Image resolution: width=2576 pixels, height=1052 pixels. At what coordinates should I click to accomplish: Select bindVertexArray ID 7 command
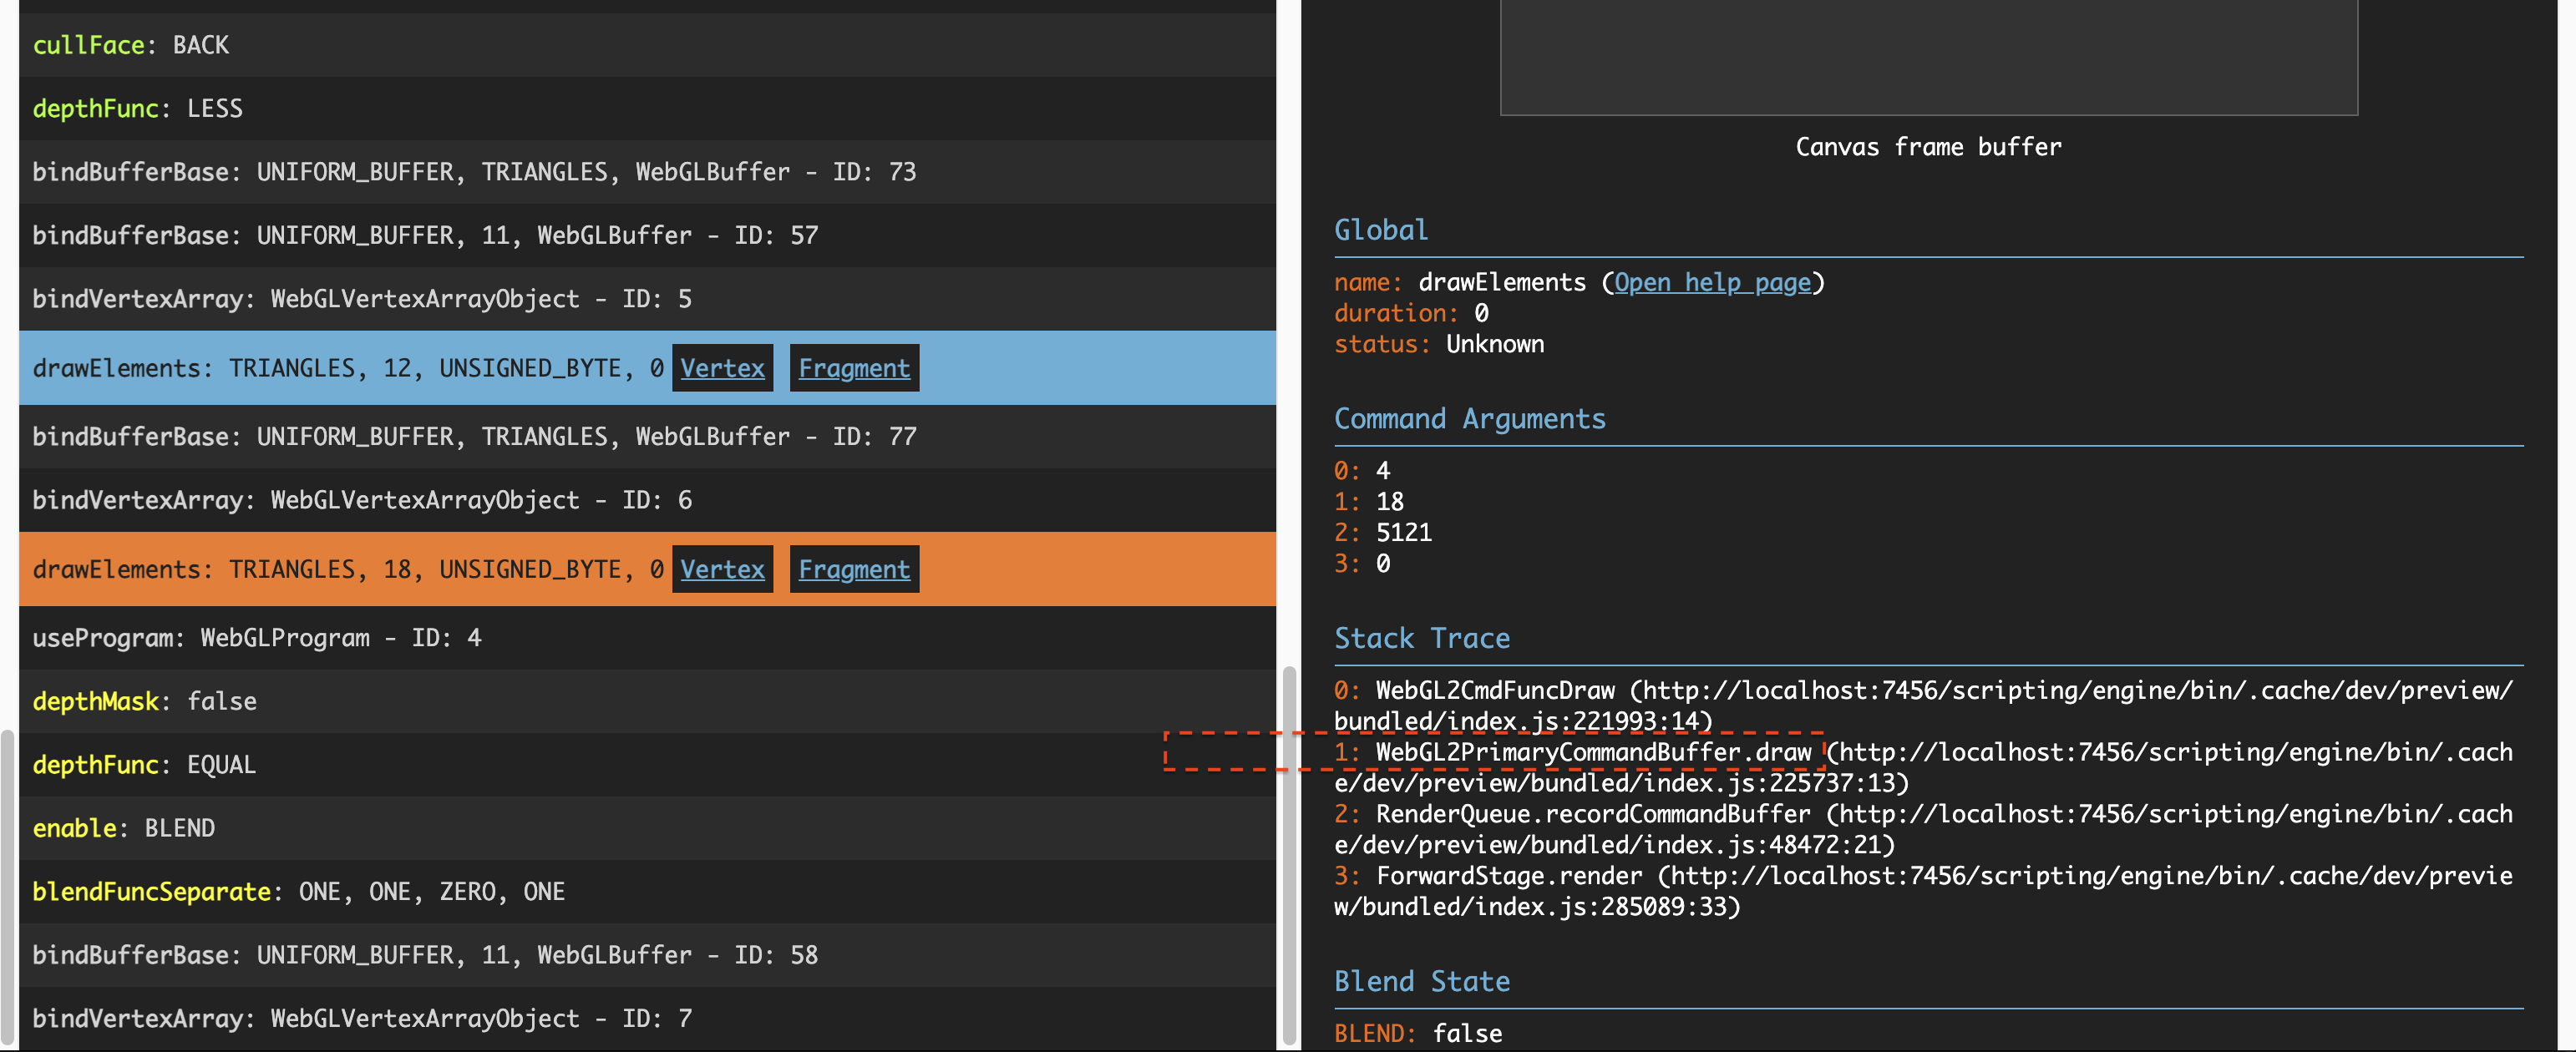(x=362, y=1018)
